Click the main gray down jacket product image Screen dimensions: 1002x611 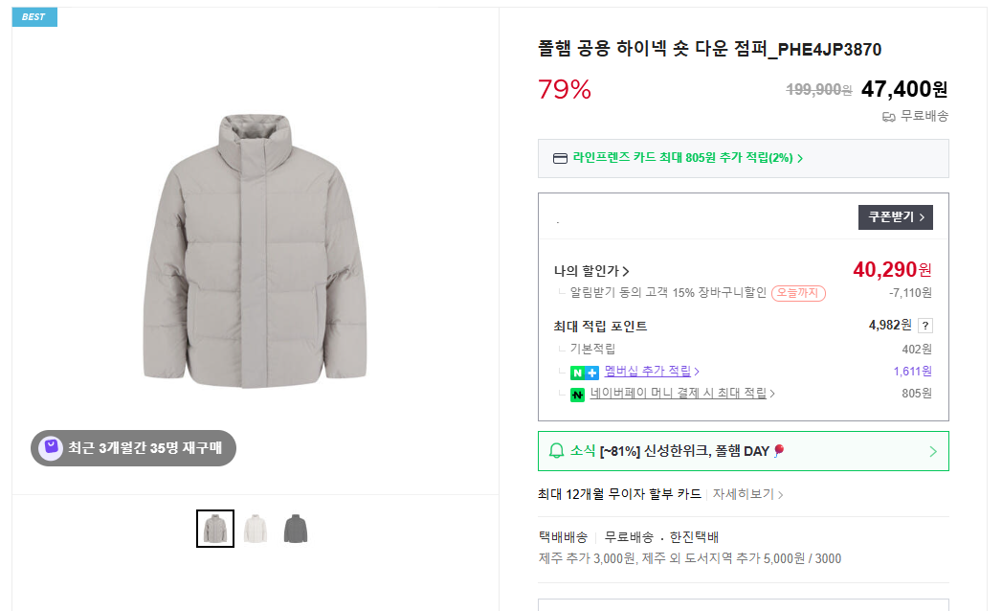point(254,251)
